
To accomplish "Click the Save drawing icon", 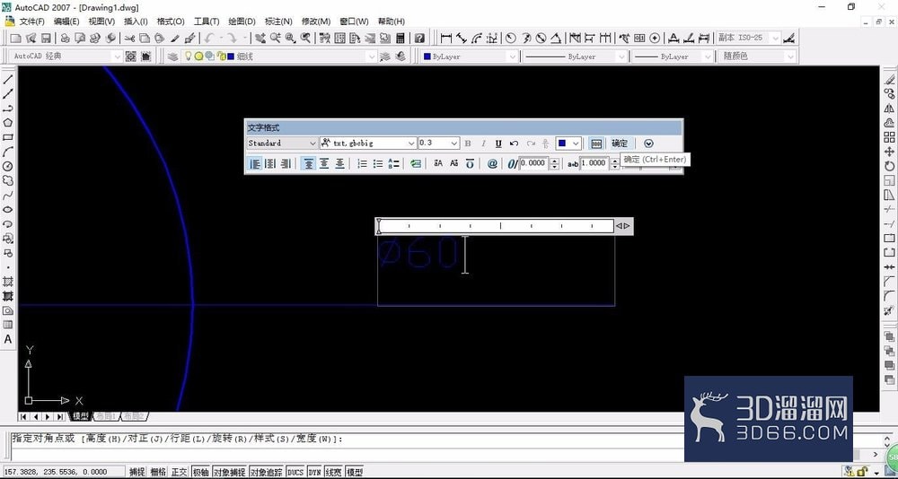I will click(x=46, y=39).
